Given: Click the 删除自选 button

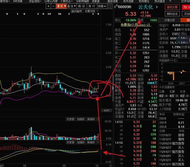Looking at the screenshot, I should pyautogui.click(x=172, y=14).
